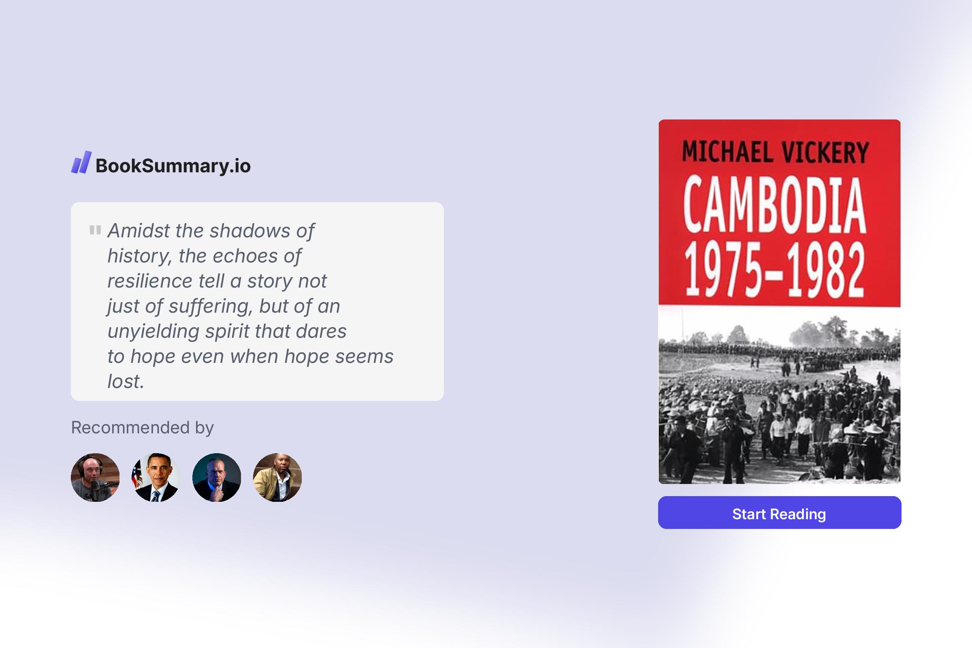Image resolution: width=972 pixels, height=648 pixels.
Task: Select Barack Obama's recommender avatar
Action: coord(156,478)
